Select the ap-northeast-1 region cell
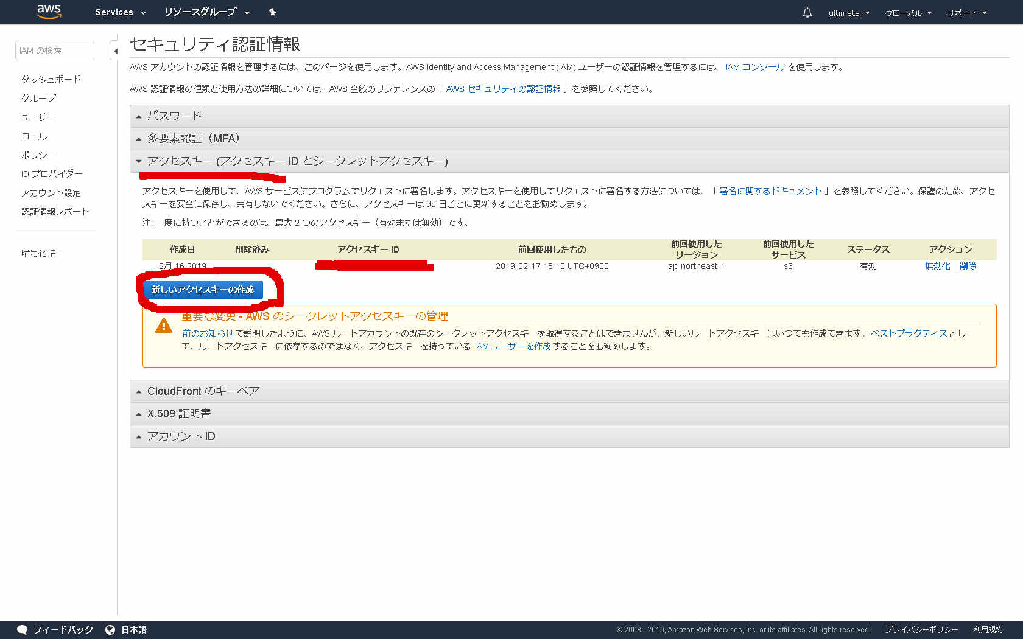The height and width of the screenshot is (639, 1023). (697, 266)
